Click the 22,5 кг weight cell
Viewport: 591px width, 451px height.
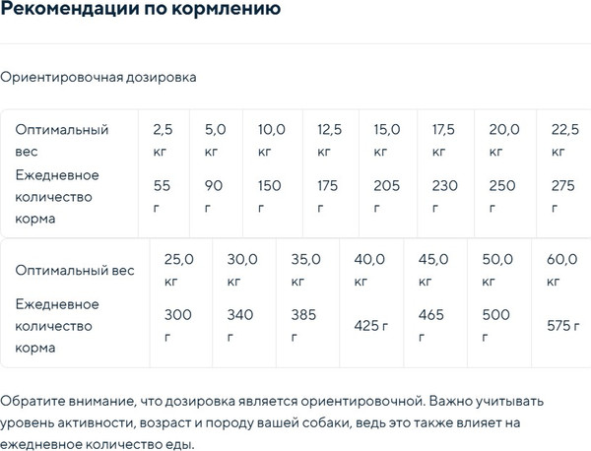coord(564,140)
